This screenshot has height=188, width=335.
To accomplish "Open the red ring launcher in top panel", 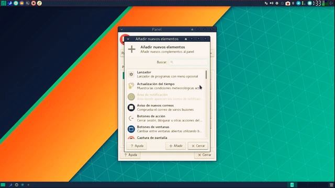I will 33,3.
